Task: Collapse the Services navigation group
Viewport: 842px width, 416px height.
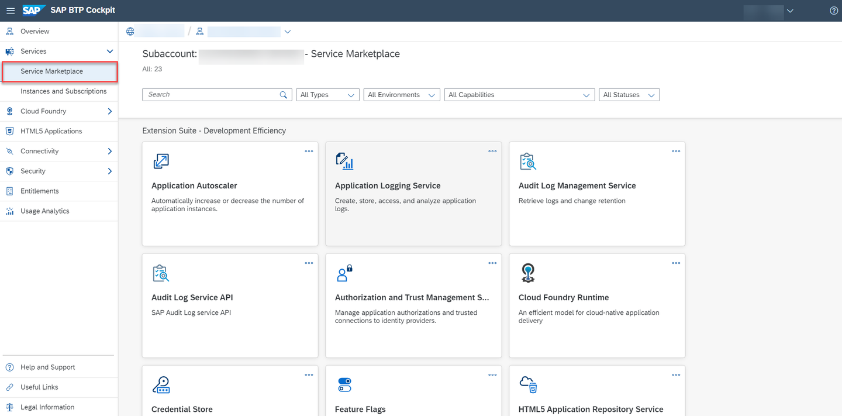Action: point(109,51)
